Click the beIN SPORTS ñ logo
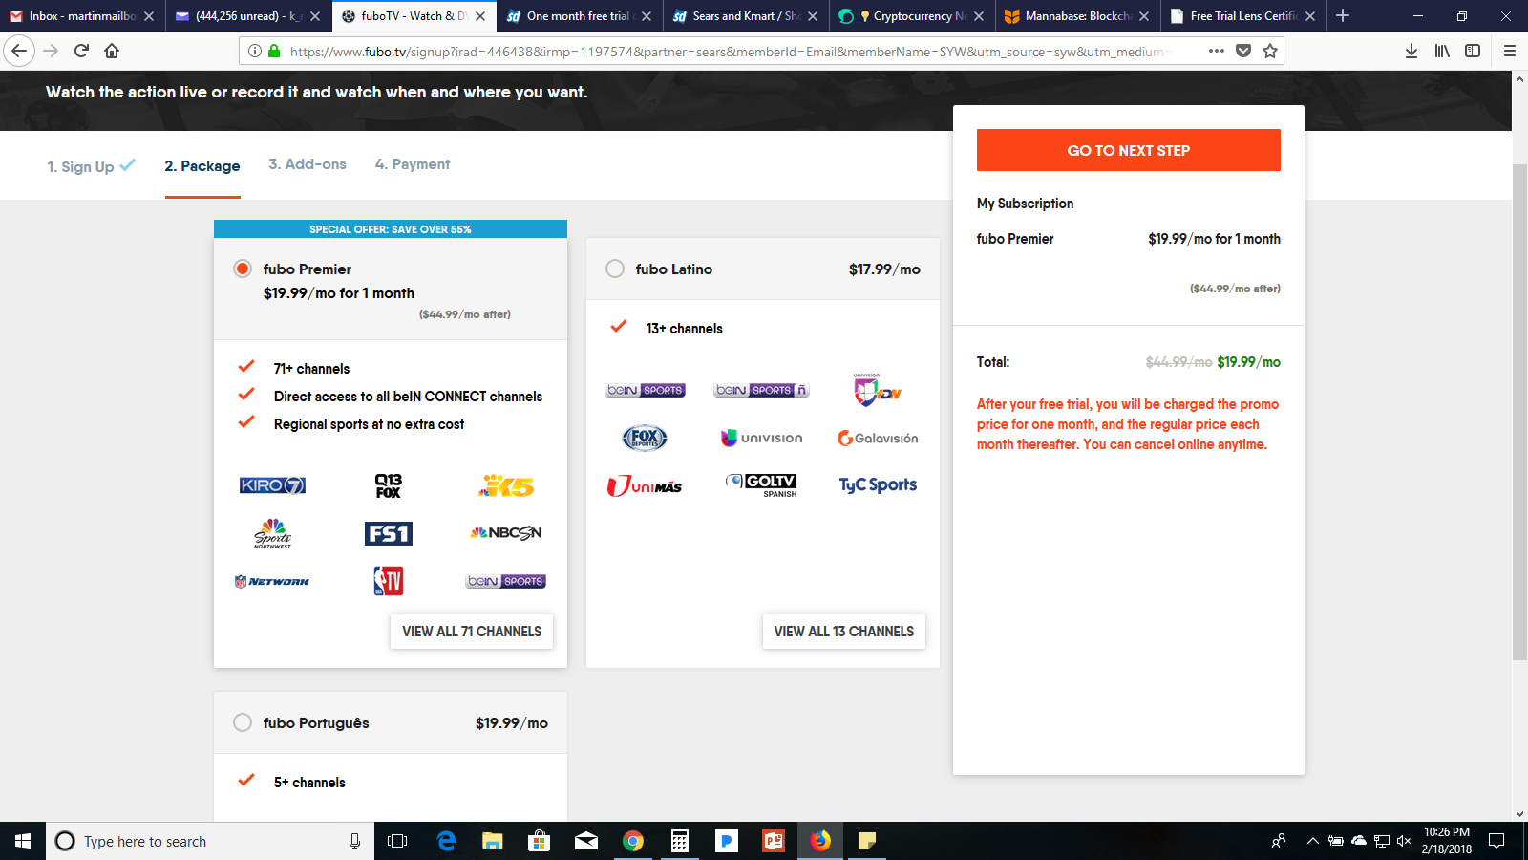Viewport: 1528px width, 860px height. (x=761, y=390)
